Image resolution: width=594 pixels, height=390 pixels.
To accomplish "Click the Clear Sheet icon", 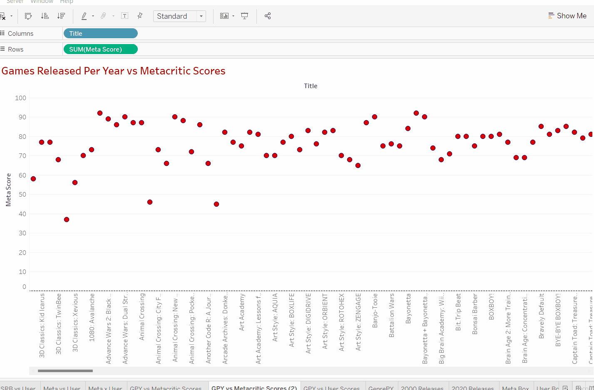I will (x=2, y=16).
